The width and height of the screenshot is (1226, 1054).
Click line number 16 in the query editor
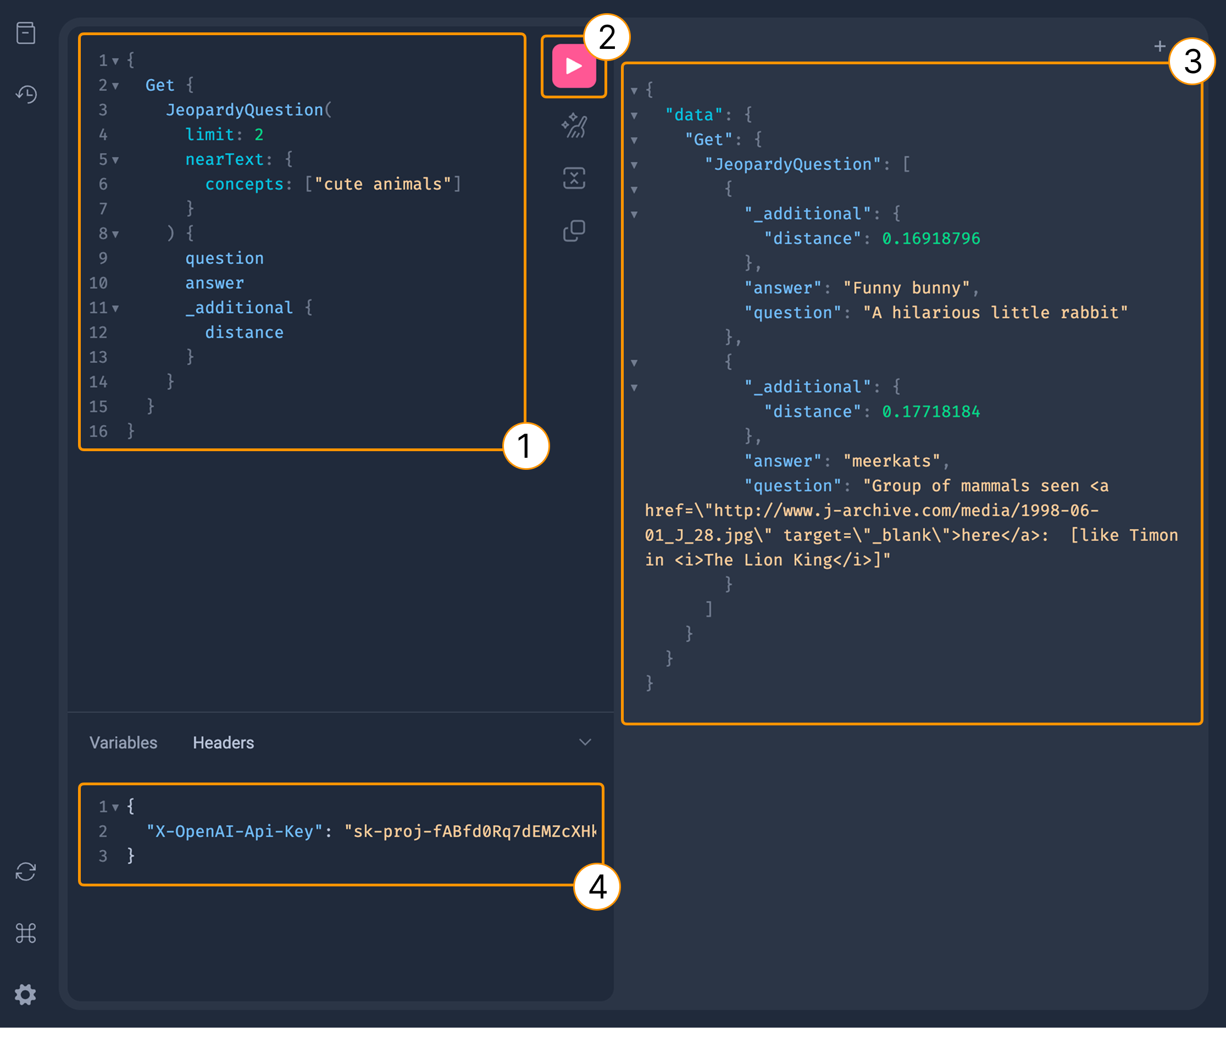pyautogui.click(x=98, y=431)
